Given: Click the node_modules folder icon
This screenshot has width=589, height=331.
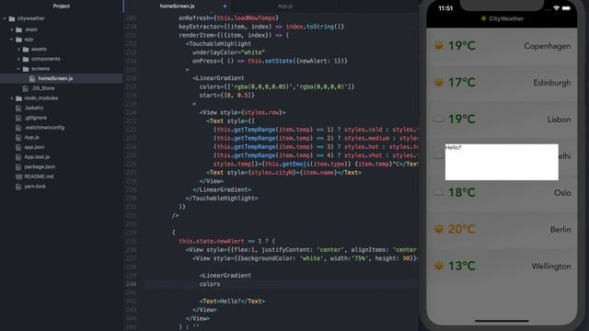Looking at the screenshot, I should click(18, 98).
